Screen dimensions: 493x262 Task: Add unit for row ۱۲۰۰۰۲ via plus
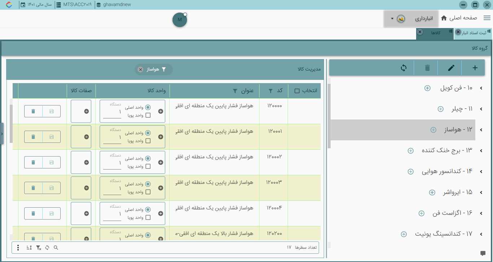(x=161, y=162)
